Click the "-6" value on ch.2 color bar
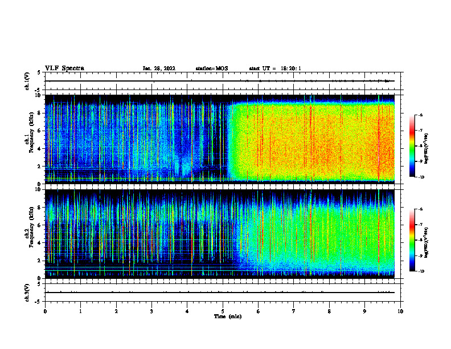 420,209
